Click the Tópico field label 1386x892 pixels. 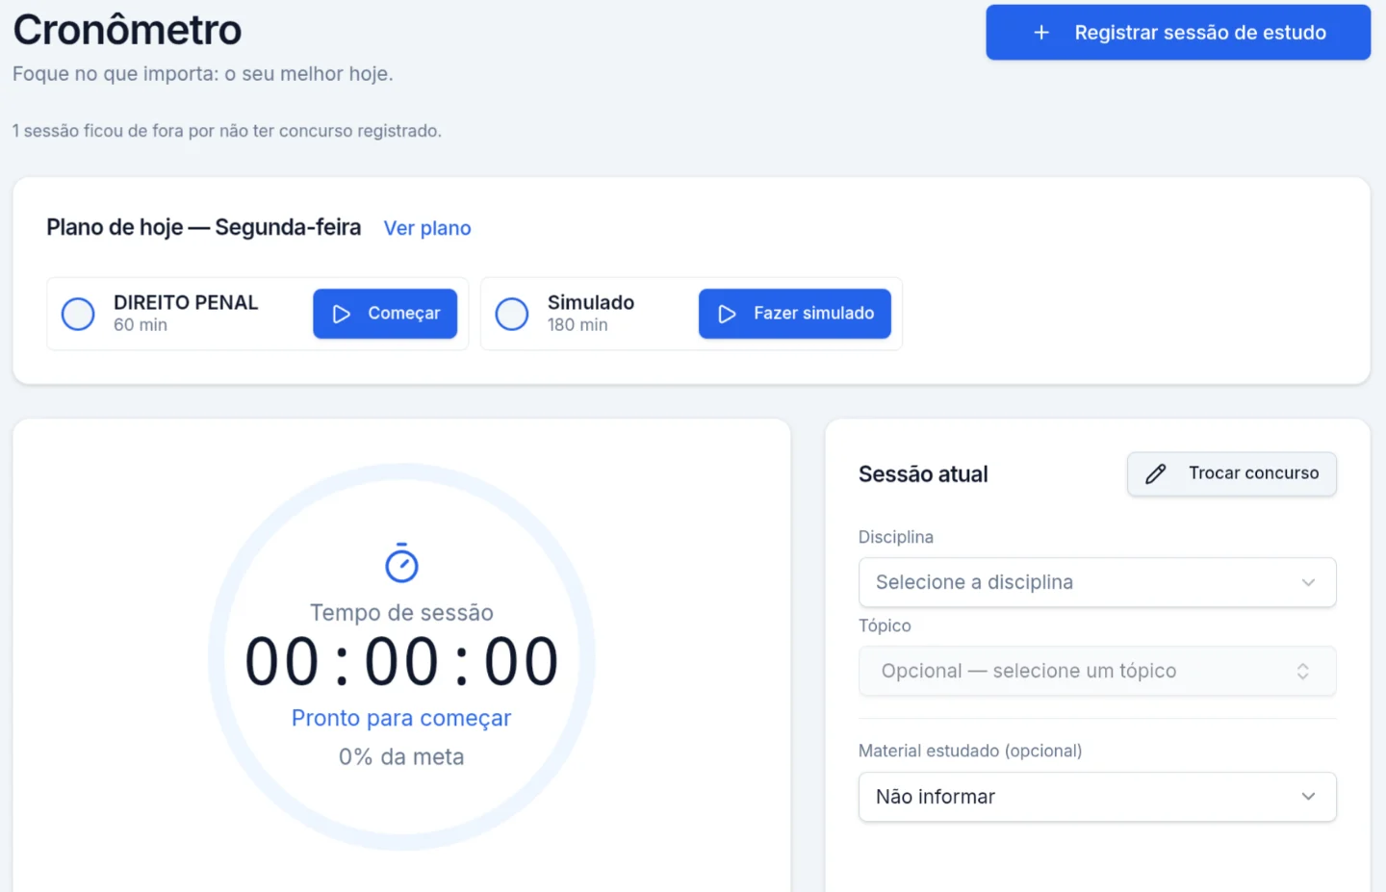[x=885, y=625]
